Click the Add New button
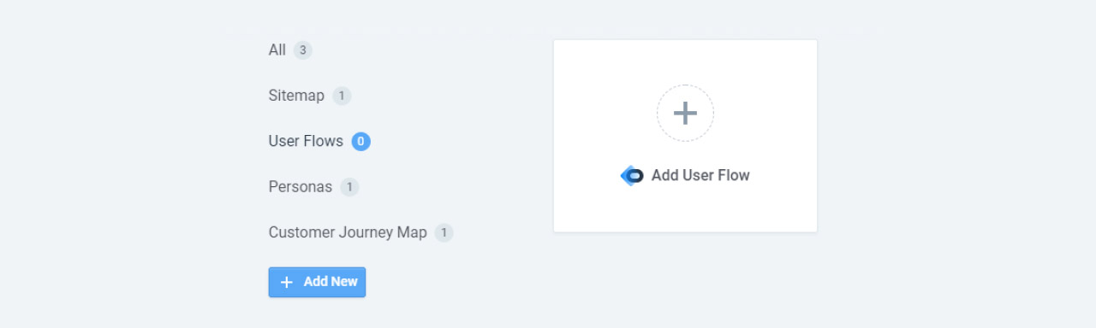Screen dimensions: 1096x328 317,282
